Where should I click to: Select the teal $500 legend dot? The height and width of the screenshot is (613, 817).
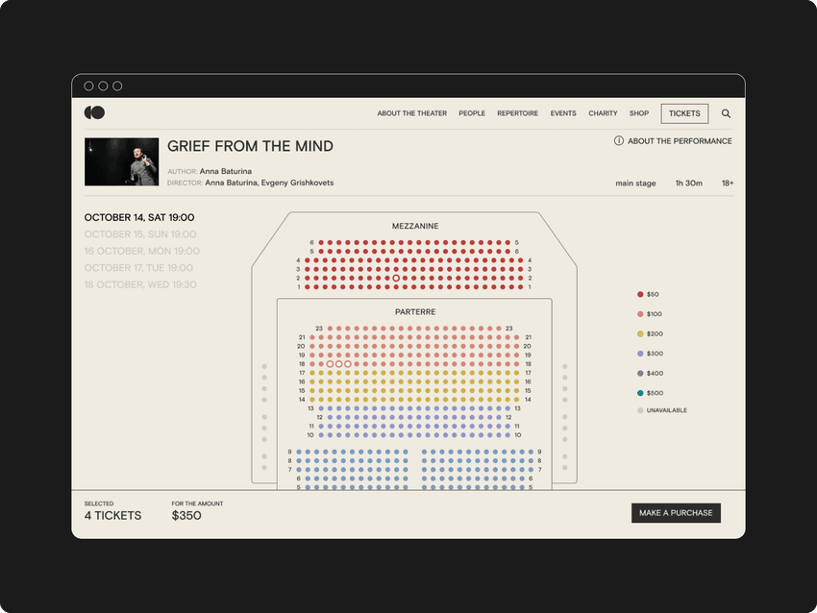click(639, 392)
